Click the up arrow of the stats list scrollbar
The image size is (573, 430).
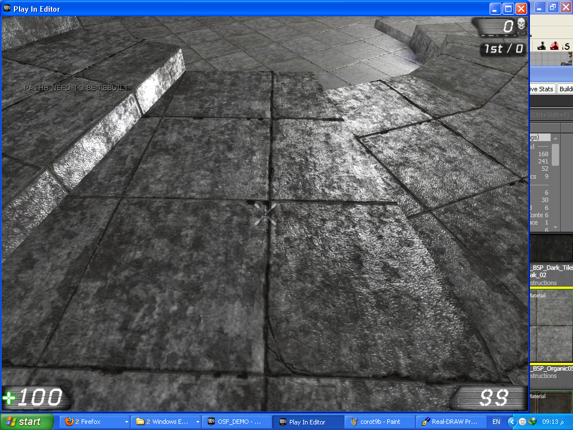pyautogui.click(x=556, y=138)
